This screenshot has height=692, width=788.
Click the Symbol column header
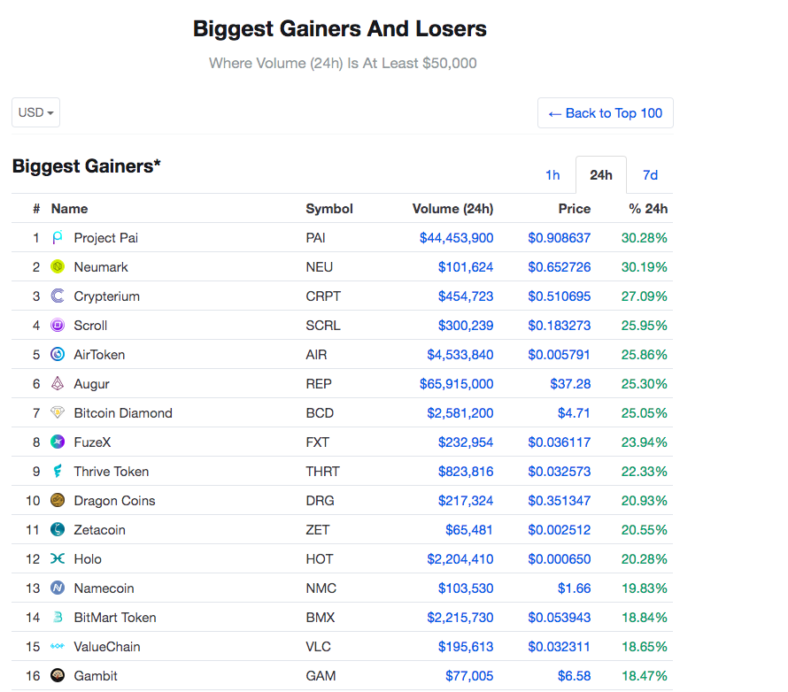[329, 209]
